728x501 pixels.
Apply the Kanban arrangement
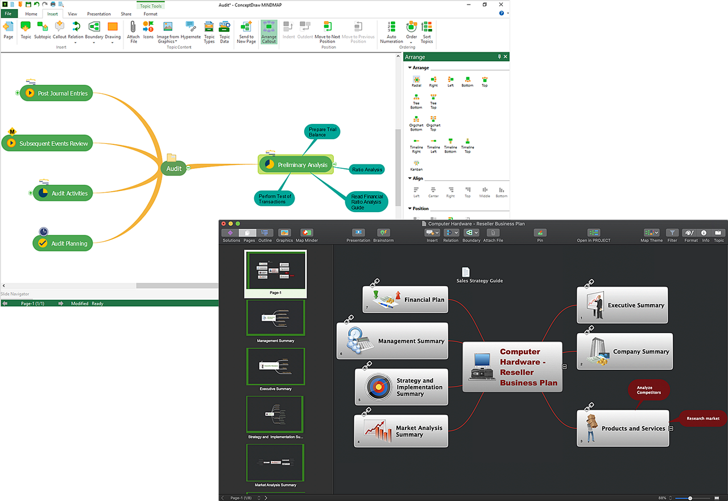pos(416,165)
